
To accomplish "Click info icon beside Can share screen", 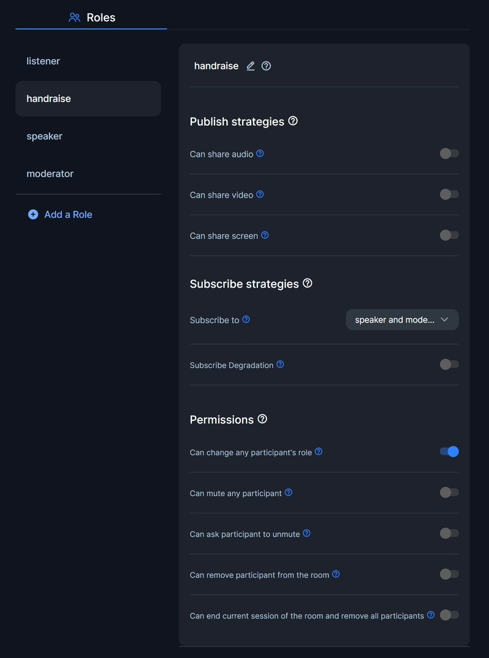I will tap(265, 235).
